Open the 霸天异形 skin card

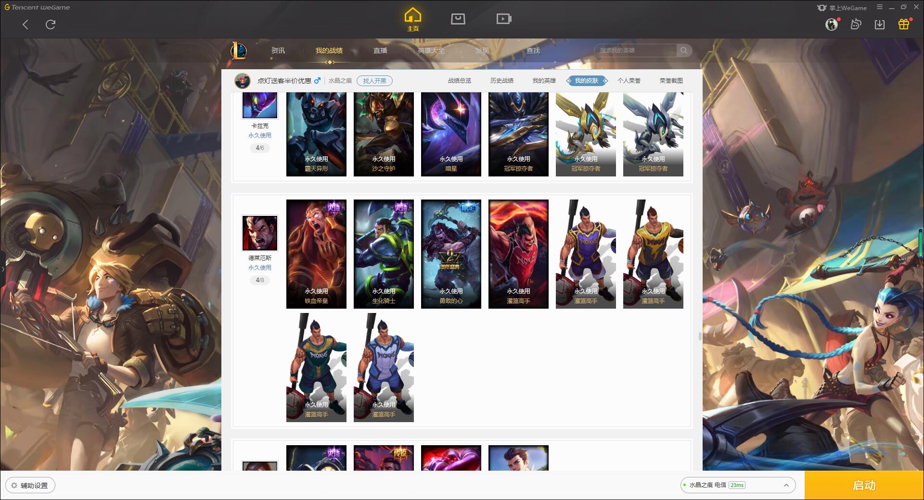pos(316,134)
